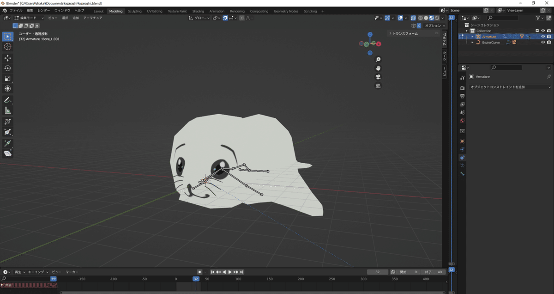Click the オプション button in viewport header
Viewport: 554px width, 294px height.
point(434,26)
